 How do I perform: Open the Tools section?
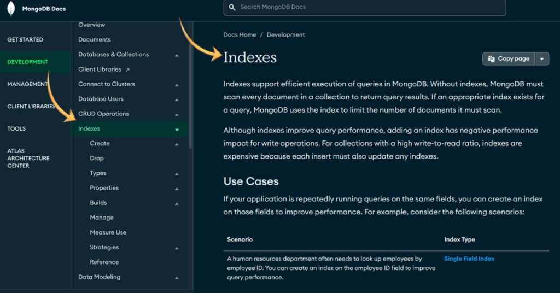[x=16, y=128]
